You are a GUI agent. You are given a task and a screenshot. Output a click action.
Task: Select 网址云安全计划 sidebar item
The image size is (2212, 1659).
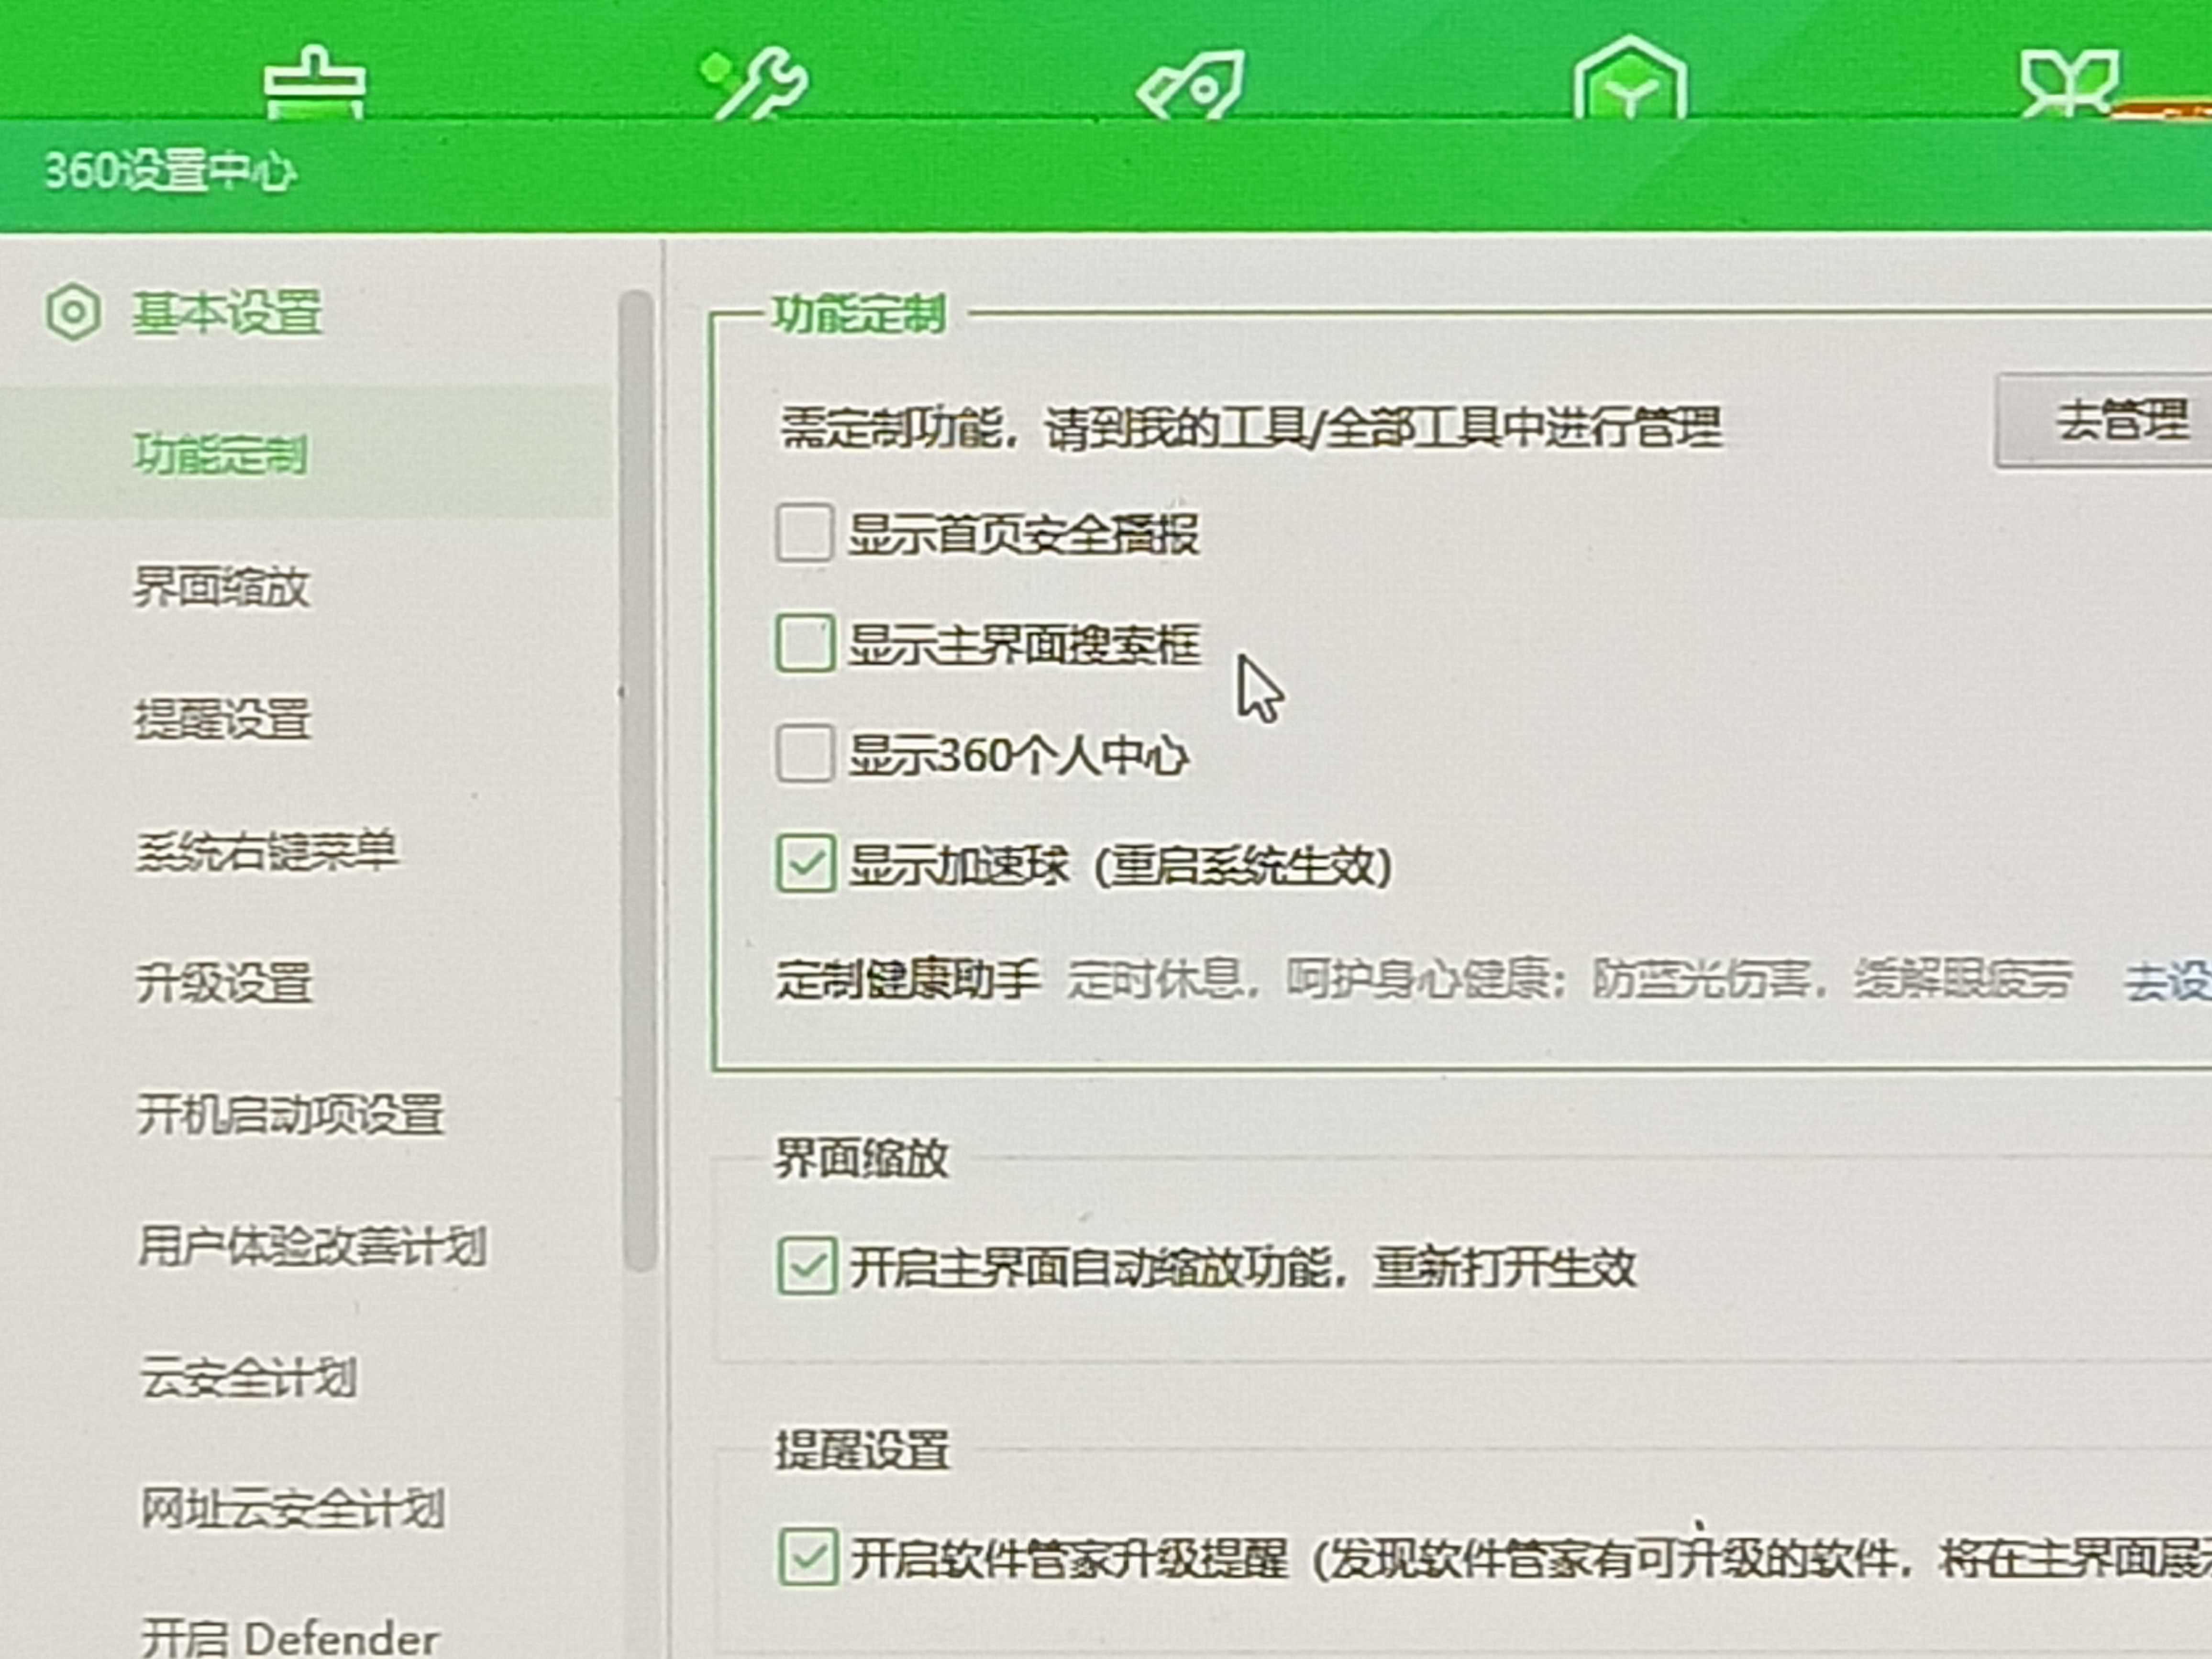point(292,1508)
